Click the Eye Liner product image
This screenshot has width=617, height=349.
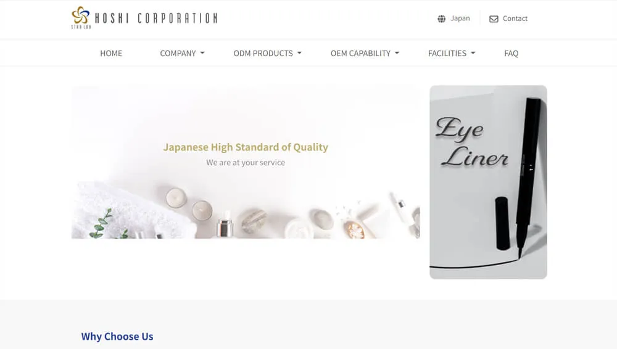[x=488, y=182]
